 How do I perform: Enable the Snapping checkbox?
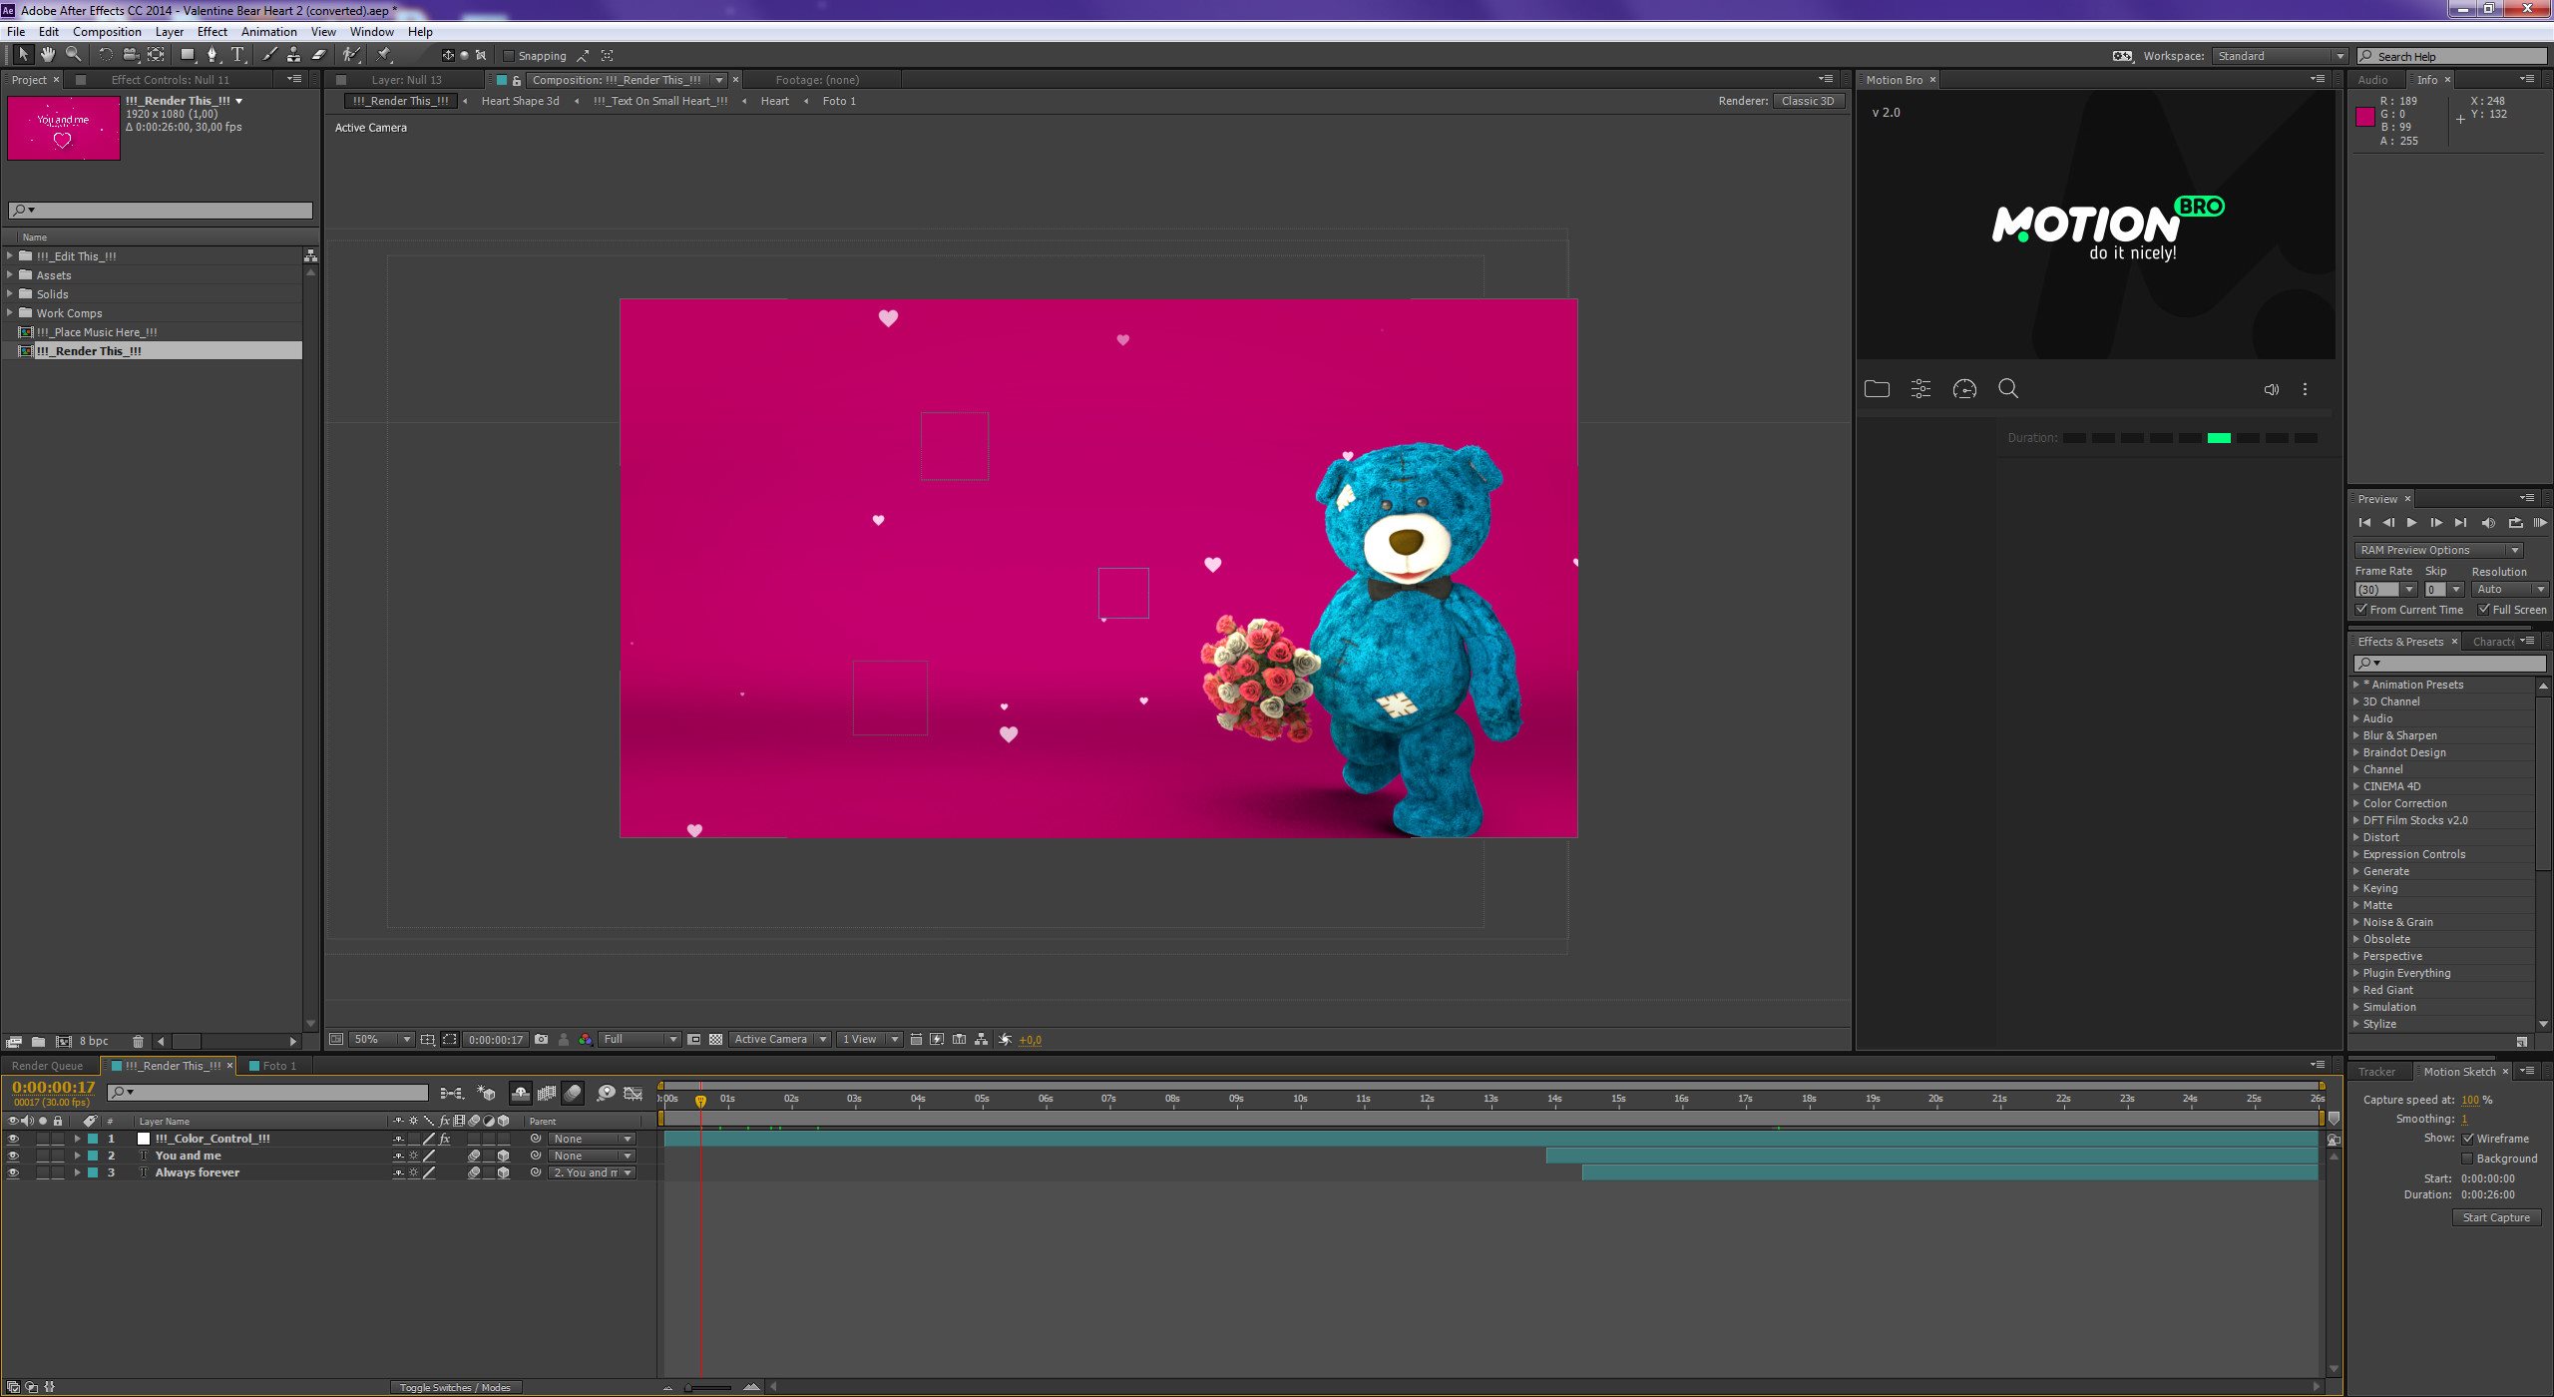pyautogui.click(x=509, y=56)
